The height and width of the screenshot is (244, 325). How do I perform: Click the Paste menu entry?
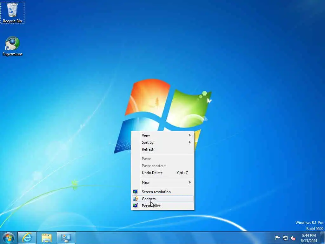(x=163, y=159)
